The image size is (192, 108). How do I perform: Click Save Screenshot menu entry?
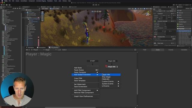(85, 87)
